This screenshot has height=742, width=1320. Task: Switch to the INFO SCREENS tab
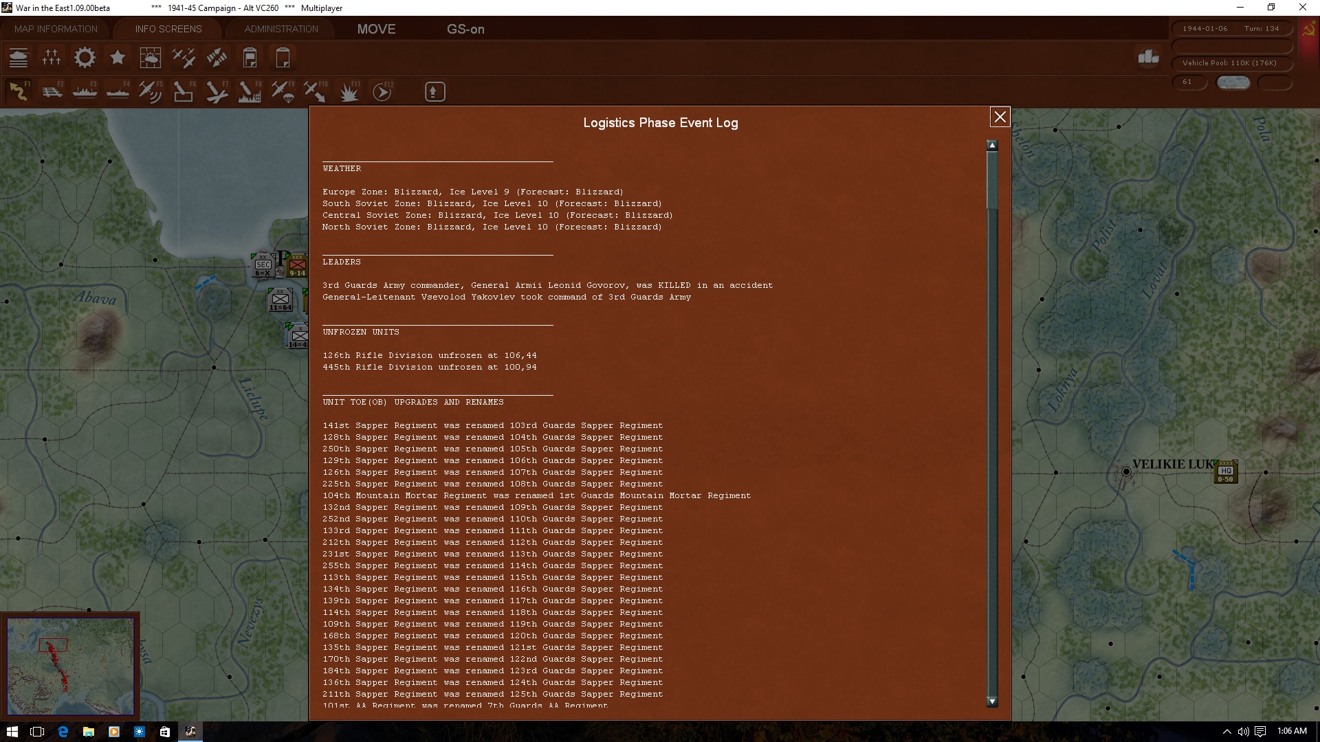coord(168,29)
